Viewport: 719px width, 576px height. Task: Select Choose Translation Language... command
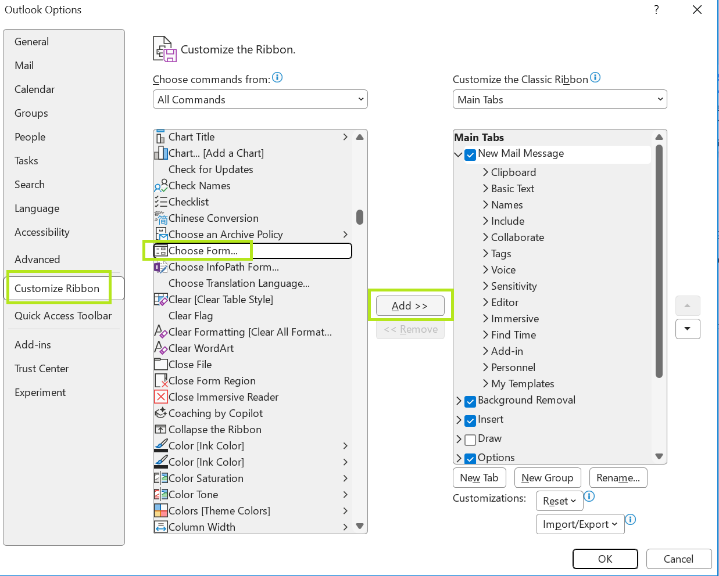[239, 283]
